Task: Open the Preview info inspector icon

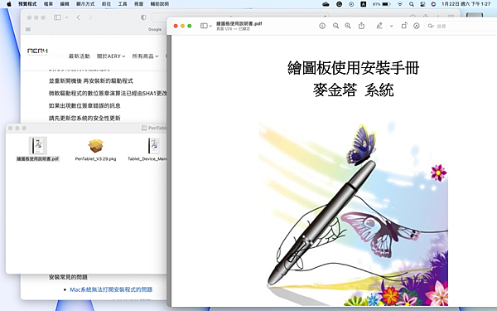Action: point(322,26)
